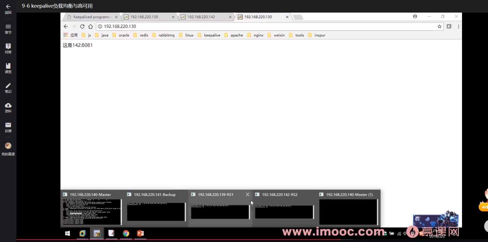Viewport: 488px width, 242px height.
Task: Open Chrome from taskbar
Action: point(126,233)
